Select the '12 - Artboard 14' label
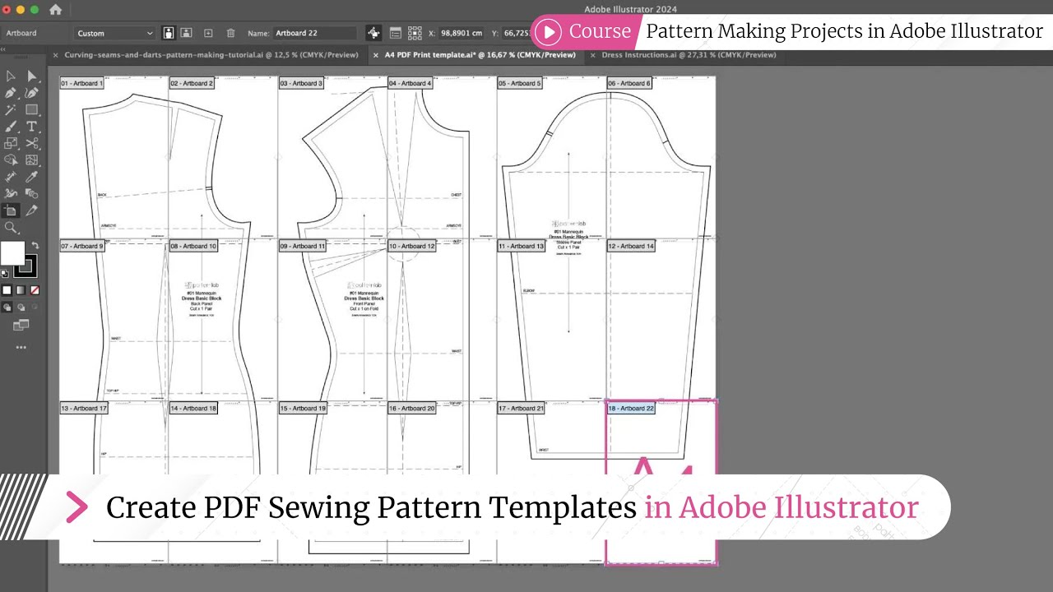 (x=631, y=246)
